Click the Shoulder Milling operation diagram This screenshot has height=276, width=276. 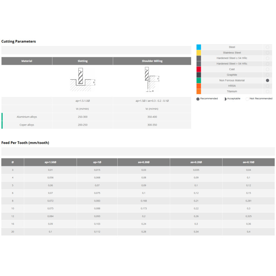click(x=152, y=80)
